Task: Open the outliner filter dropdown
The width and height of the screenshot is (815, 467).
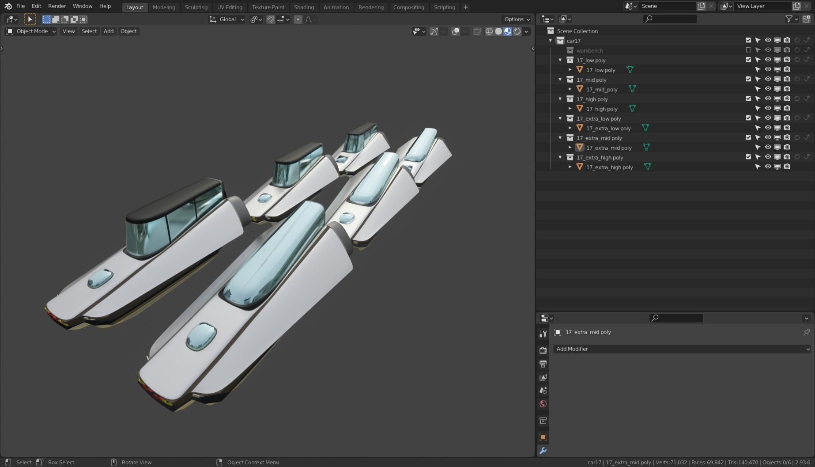Action: tap(792, 19)
